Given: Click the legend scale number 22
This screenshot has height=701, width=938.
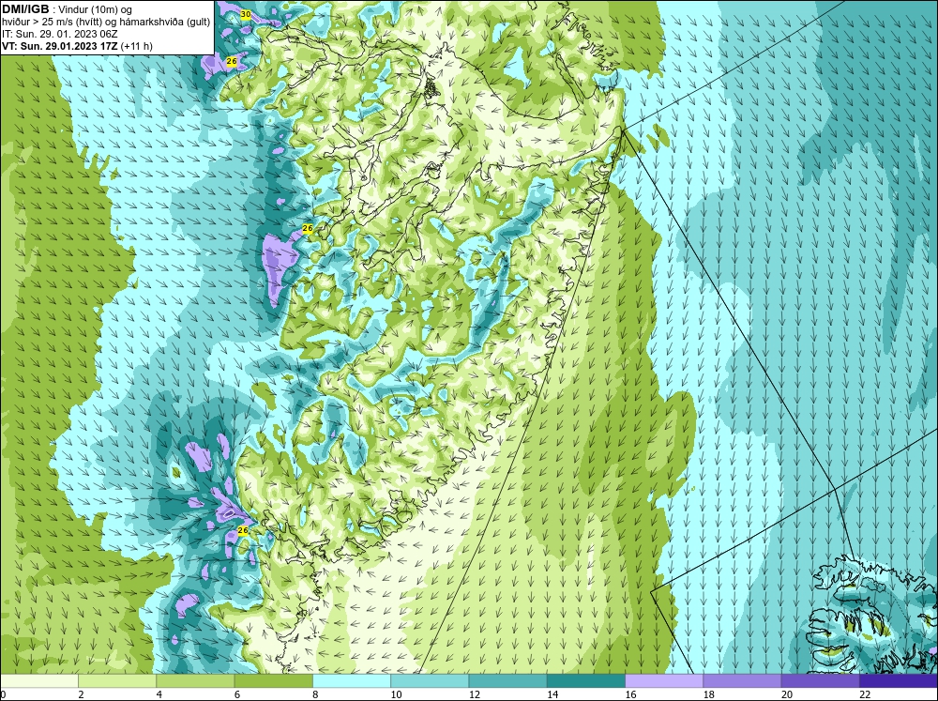Looking at the screenshot, I should pos(865,694).
